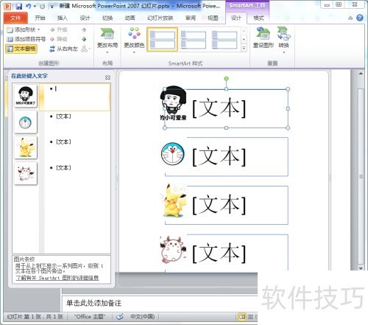Close the 在此处键入文字 text pane
Viewport: 368px width, 325px height.
point(107,77)
